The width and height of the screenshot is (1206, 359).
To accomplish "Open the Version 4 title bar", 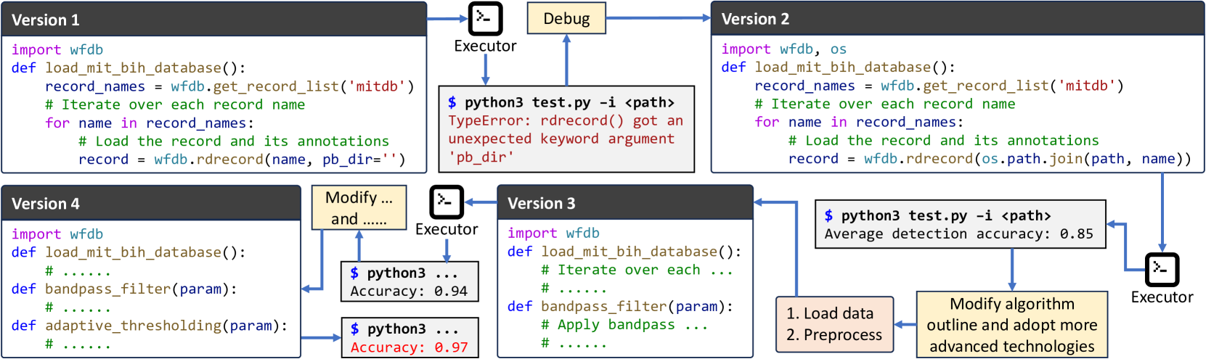I will (150, 204).
